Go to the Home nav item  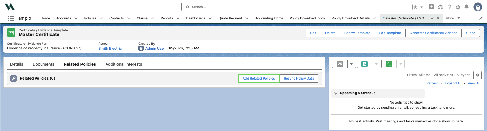click(45, 18)
